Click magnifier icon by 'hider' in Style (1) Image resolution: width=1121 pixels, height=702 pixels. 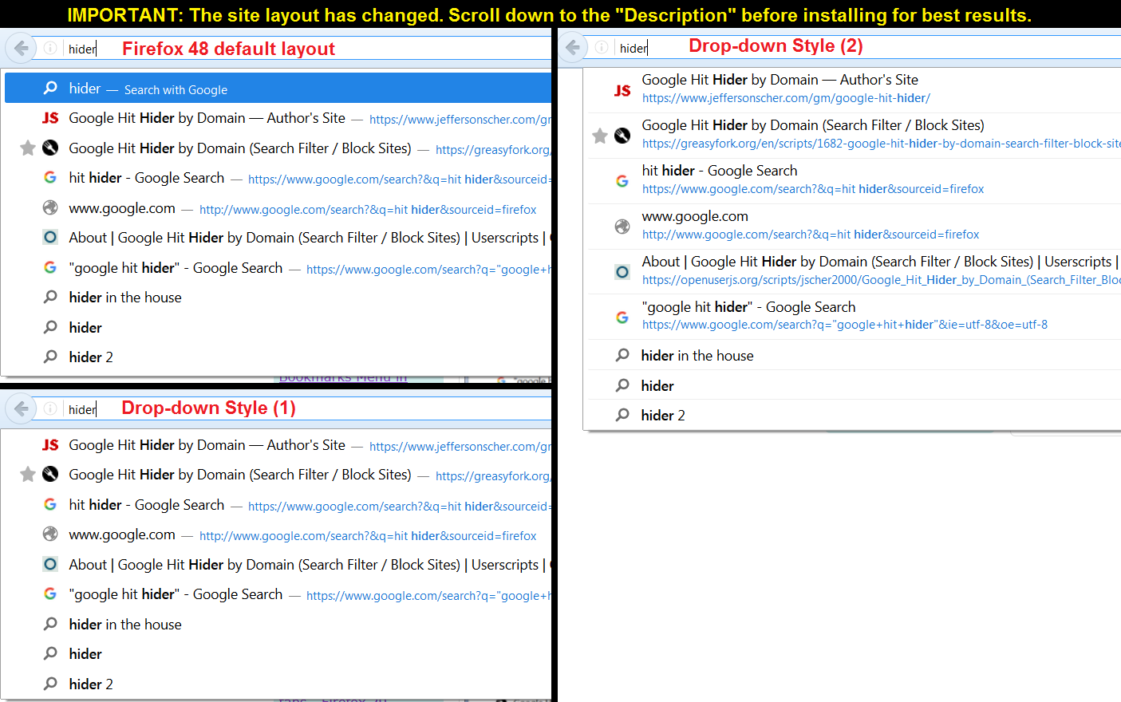50,654
